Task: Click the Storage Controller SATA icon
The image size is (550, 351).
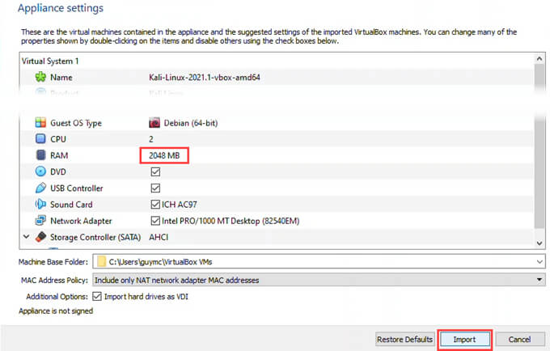Action: (x=40, y=237)
